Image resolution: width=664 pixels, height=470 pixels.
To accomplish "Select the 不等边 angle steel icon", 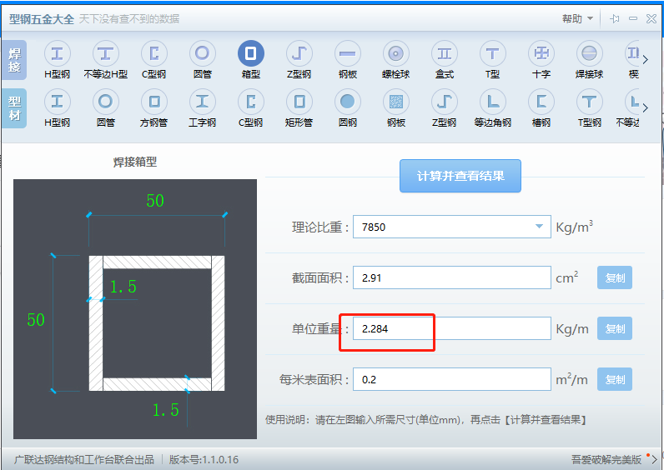I will pyautogui.click(x=632, y=102).
